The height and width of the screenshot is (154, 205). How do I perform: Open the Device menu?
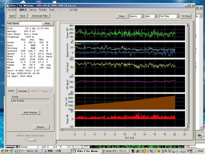point(33,10)
